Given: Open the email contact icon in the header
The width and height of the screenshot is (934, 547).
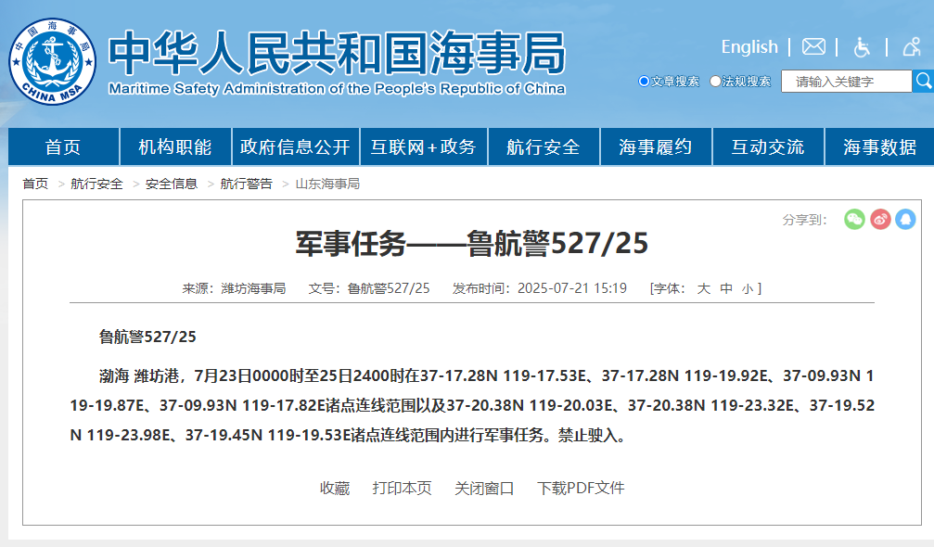Looking at the screenshot, I should point(813,46).
